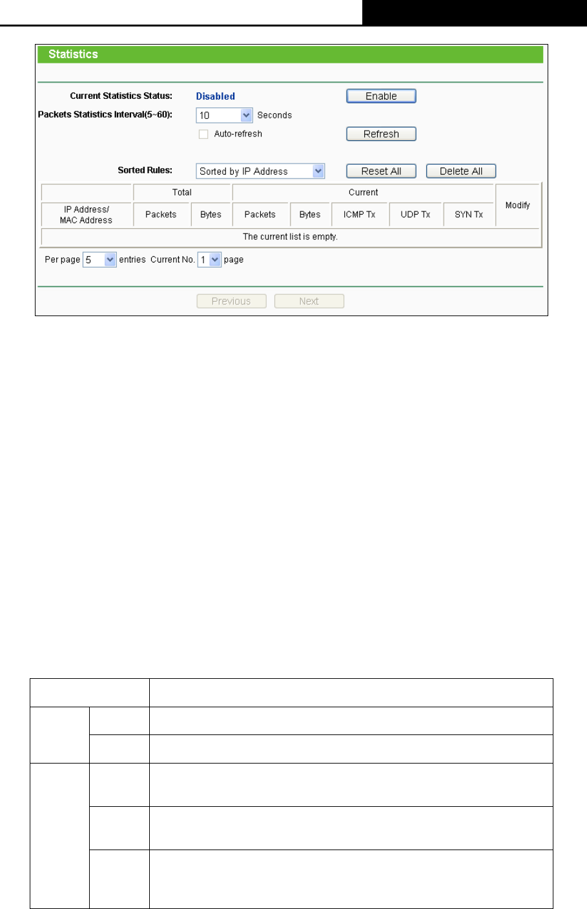The height and width of the screenshot is (909, 587).
Task: Click the ICMP Tx column header
Action: tap(360, 215)
